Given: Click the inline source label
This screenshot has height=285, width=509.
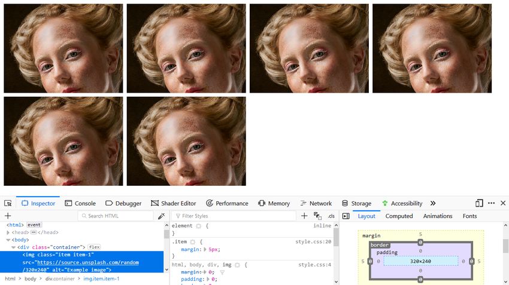Looking at the screenshot, I should (322, 226).
